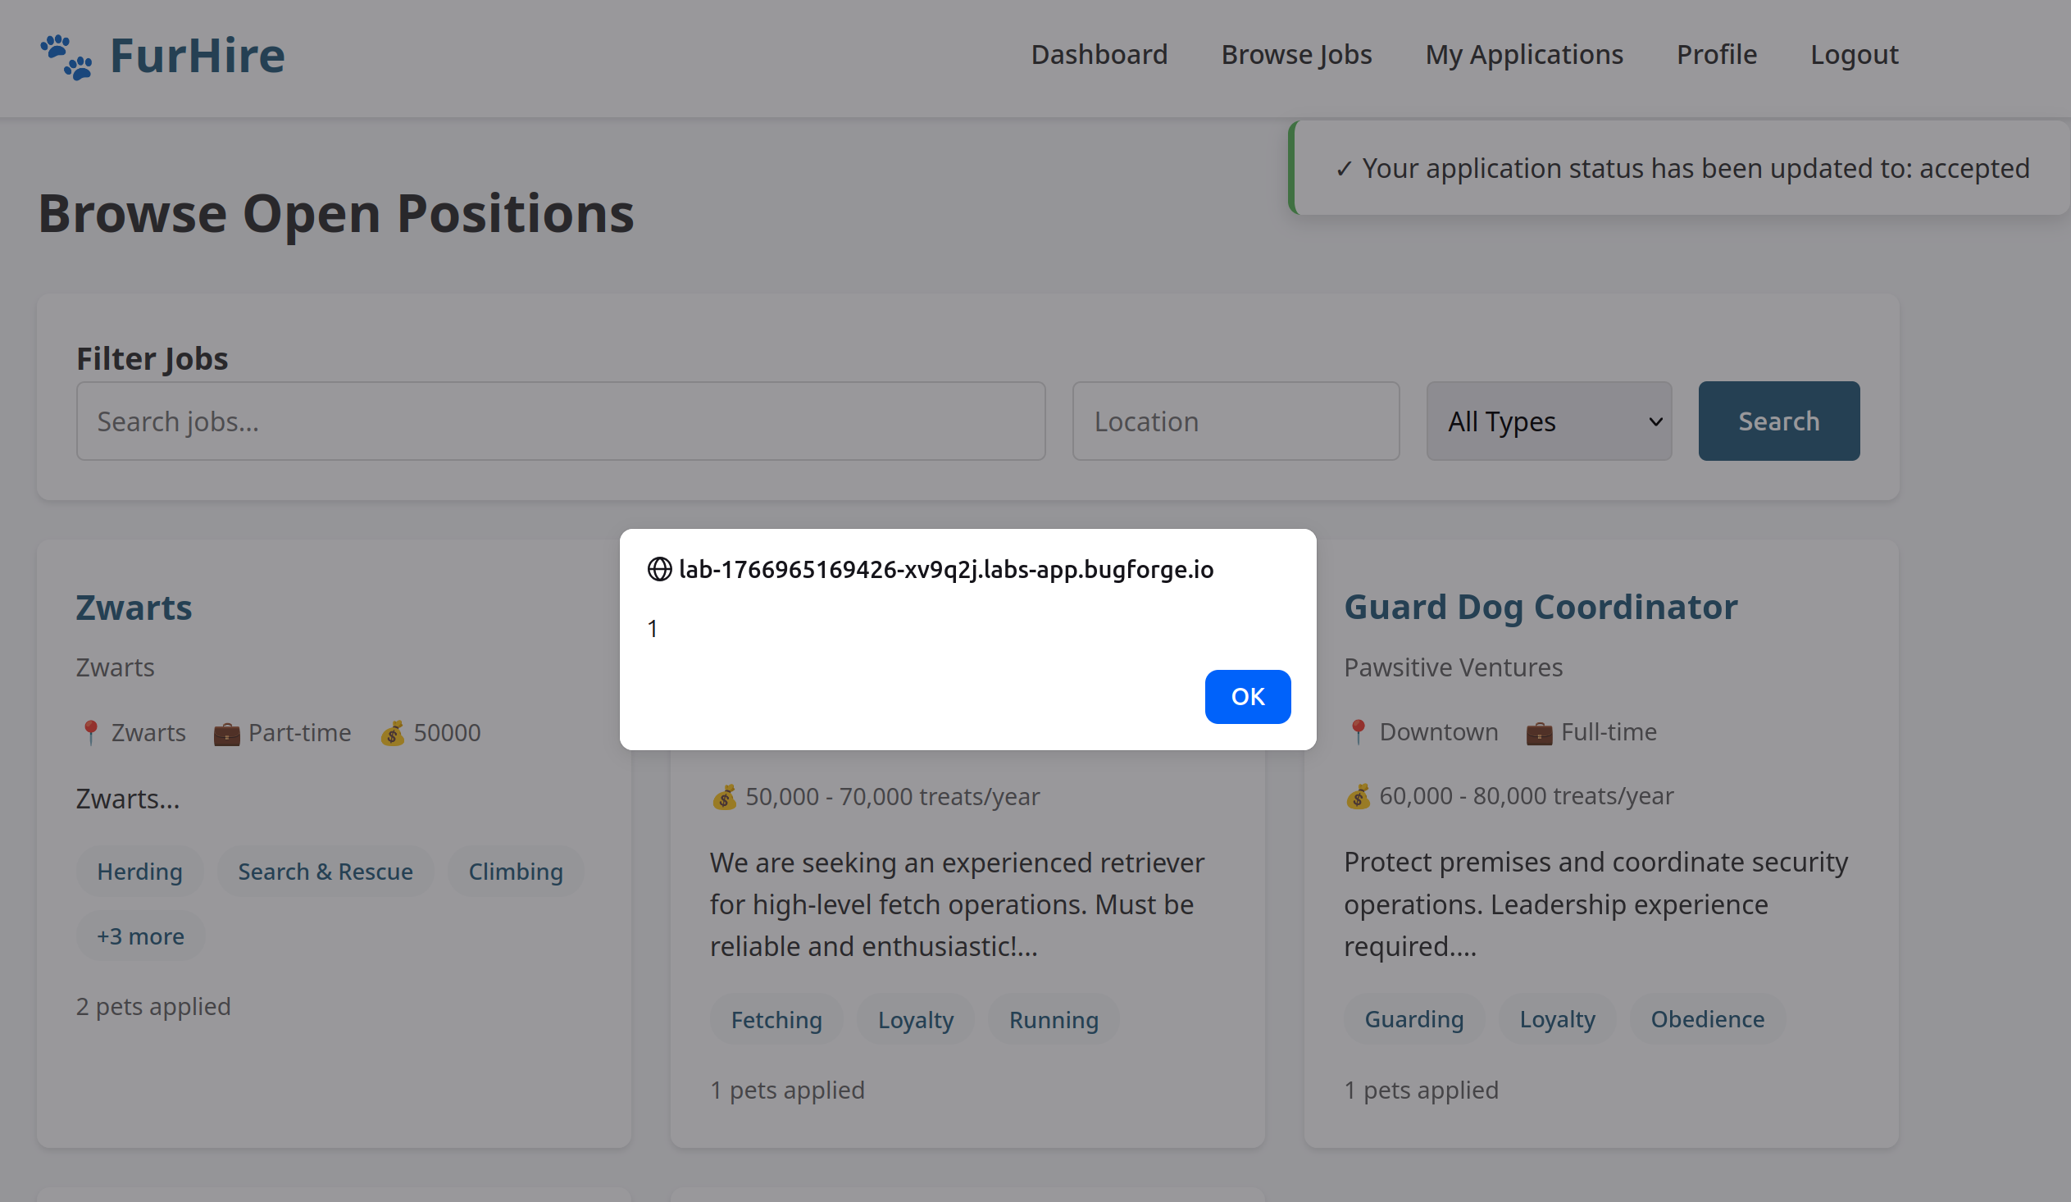Focus the Search jobs text field
This screenshot has width=2071, height=1202.
[561, 421]
